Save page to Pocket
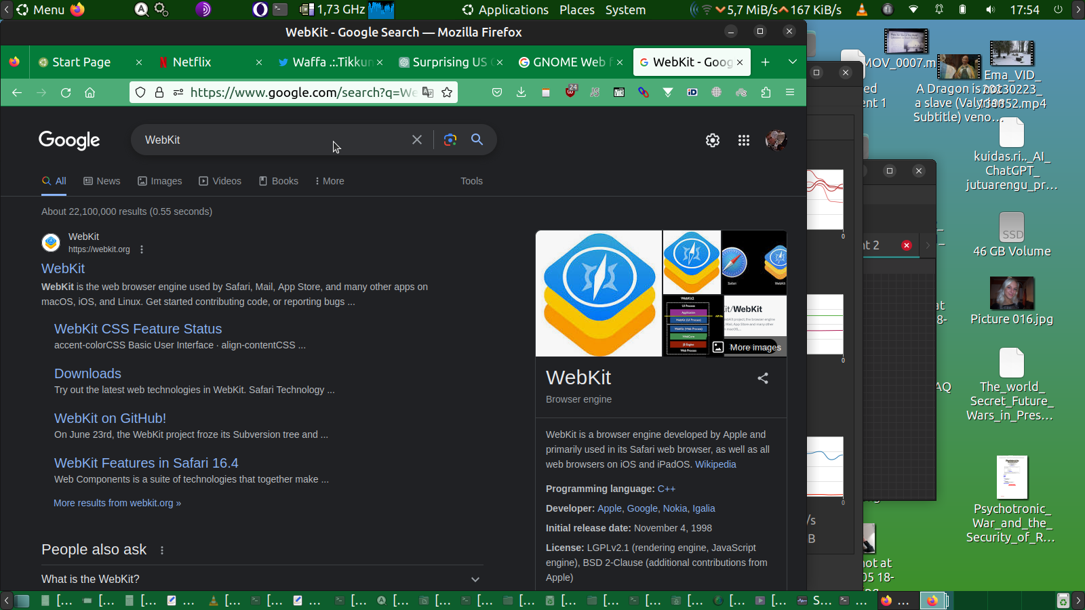Screen dimensions: 1085x610 pos(497,92)
